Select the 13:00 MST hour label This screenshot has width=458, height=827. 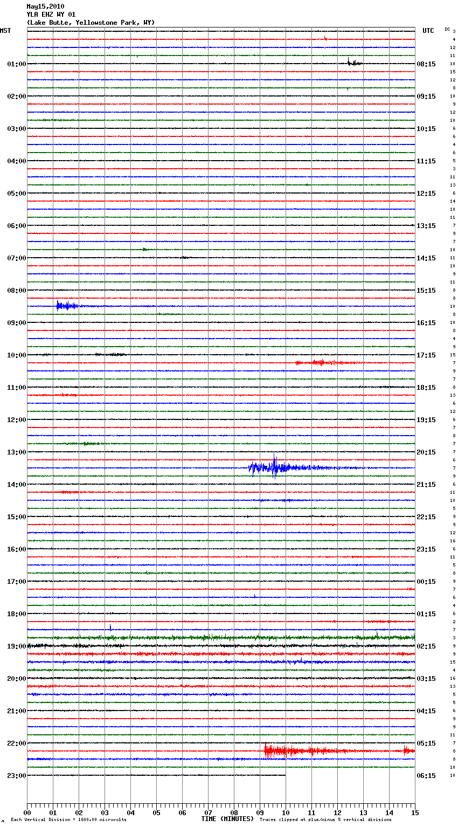click(17, 452)
